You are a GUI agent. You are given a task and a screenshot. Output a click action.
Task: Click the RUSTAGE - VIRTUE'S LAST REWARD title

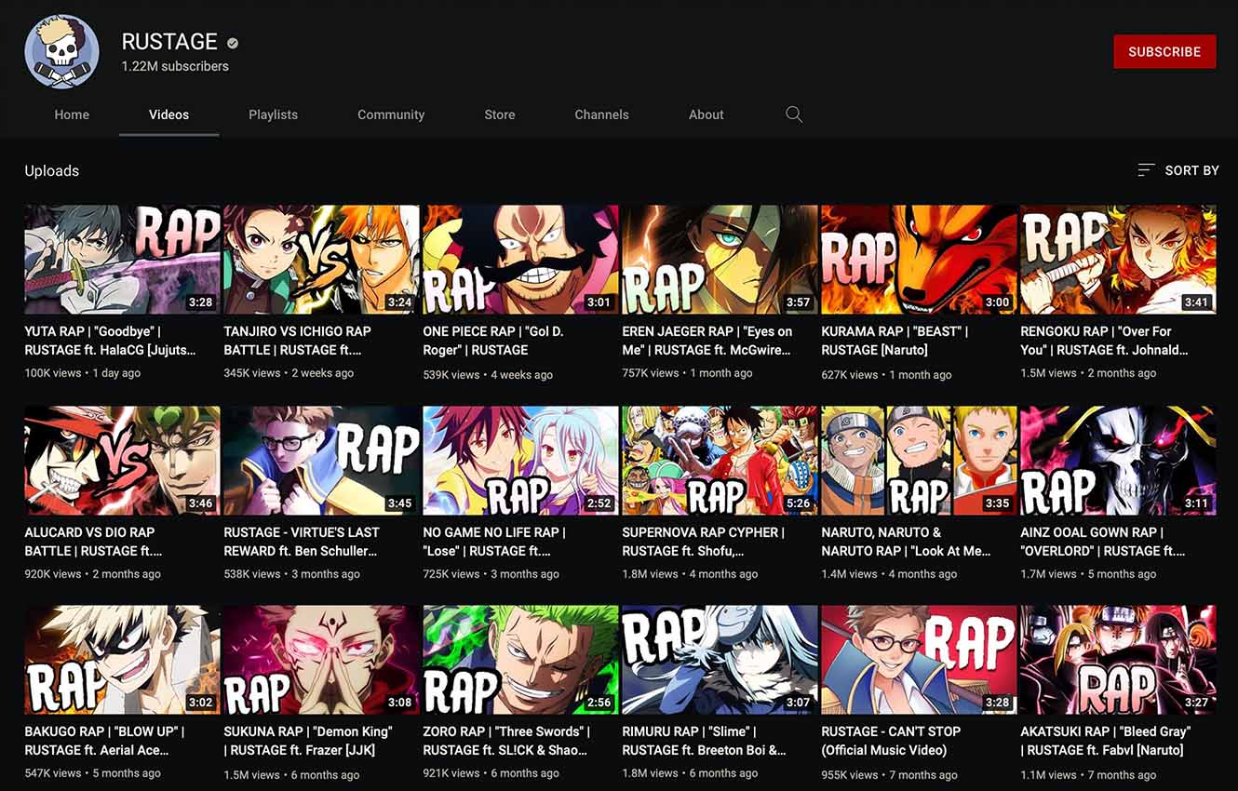[x=302, y=542]
